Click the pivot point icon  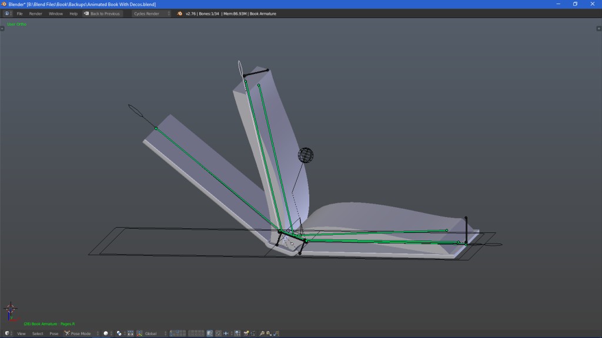point(120,333)
